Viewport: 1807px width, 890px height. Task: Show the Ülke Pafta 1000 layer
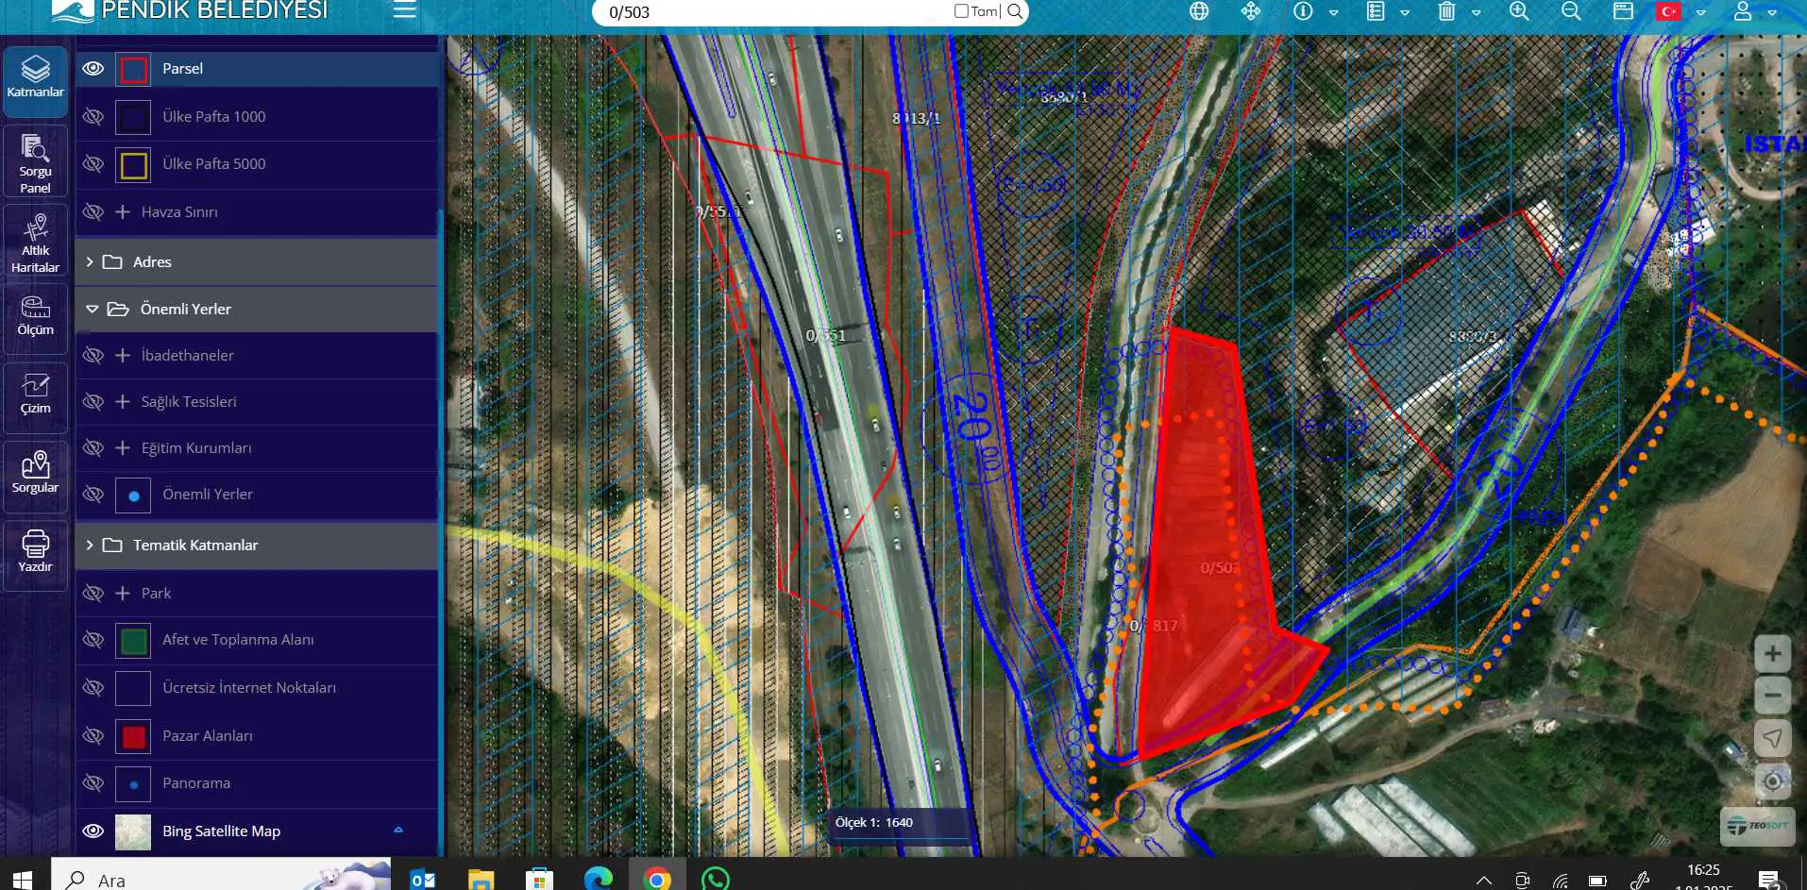click(x=93, y=116)
